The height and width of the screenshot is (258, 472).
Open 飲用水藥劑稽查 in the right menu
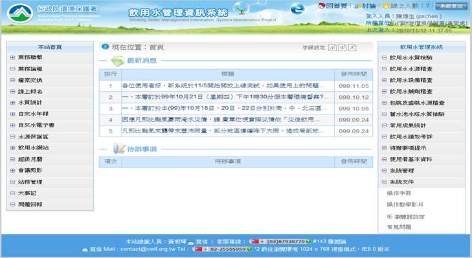[411, 91]
